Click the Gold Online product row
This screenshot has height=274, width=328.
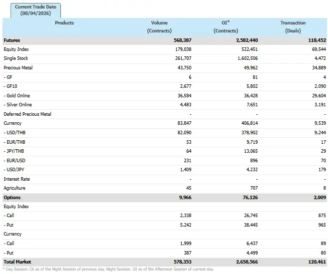click(19, 95)
